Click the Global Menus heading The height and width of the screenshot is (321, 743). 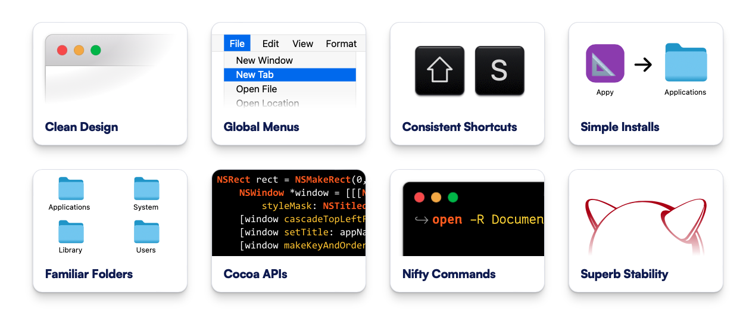(261, 127)
